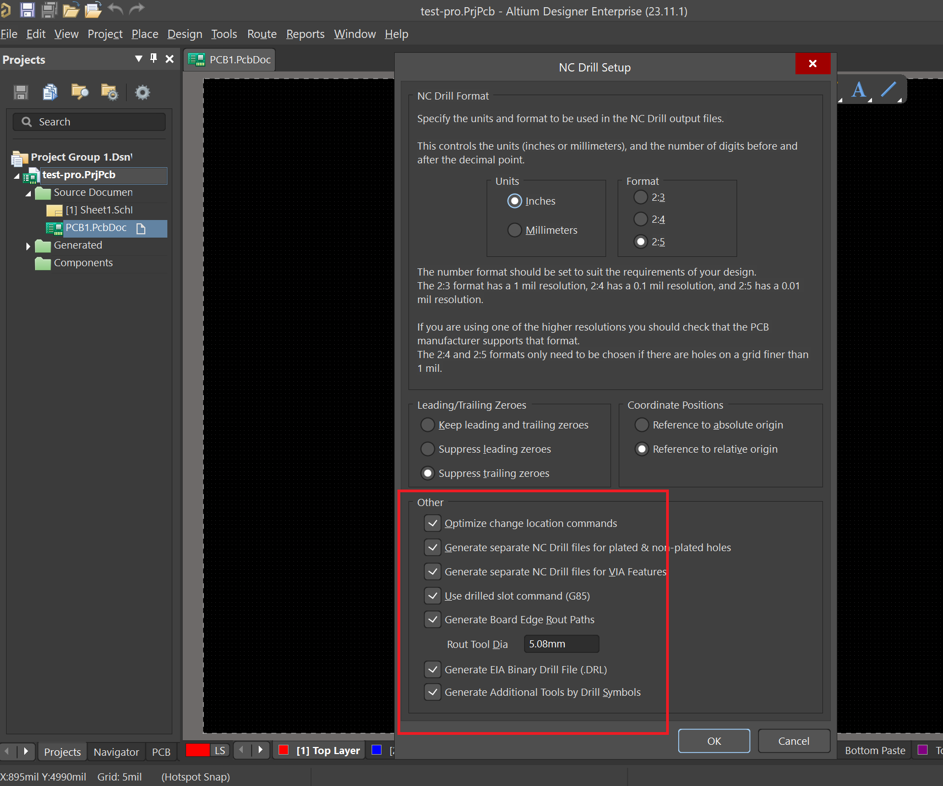943x786 pixels.
Task: Open the Projects panel dropdown arrow
Action: pos(138,59)
